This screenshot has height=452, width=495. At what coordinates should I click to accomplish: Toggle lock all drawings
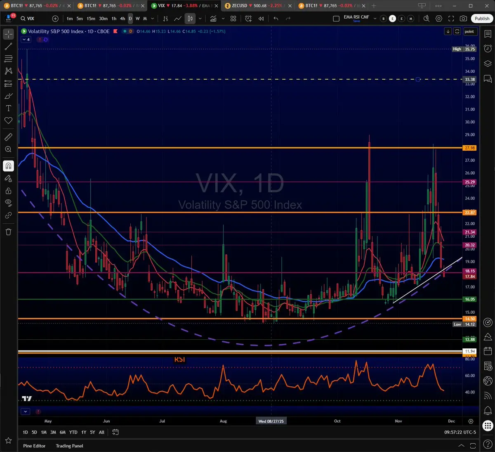(8, 191)
